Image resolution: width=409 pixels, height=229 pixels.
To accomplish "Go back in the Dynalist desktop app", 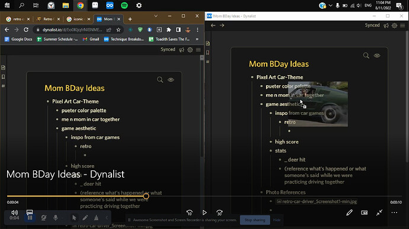I will 213,25.
